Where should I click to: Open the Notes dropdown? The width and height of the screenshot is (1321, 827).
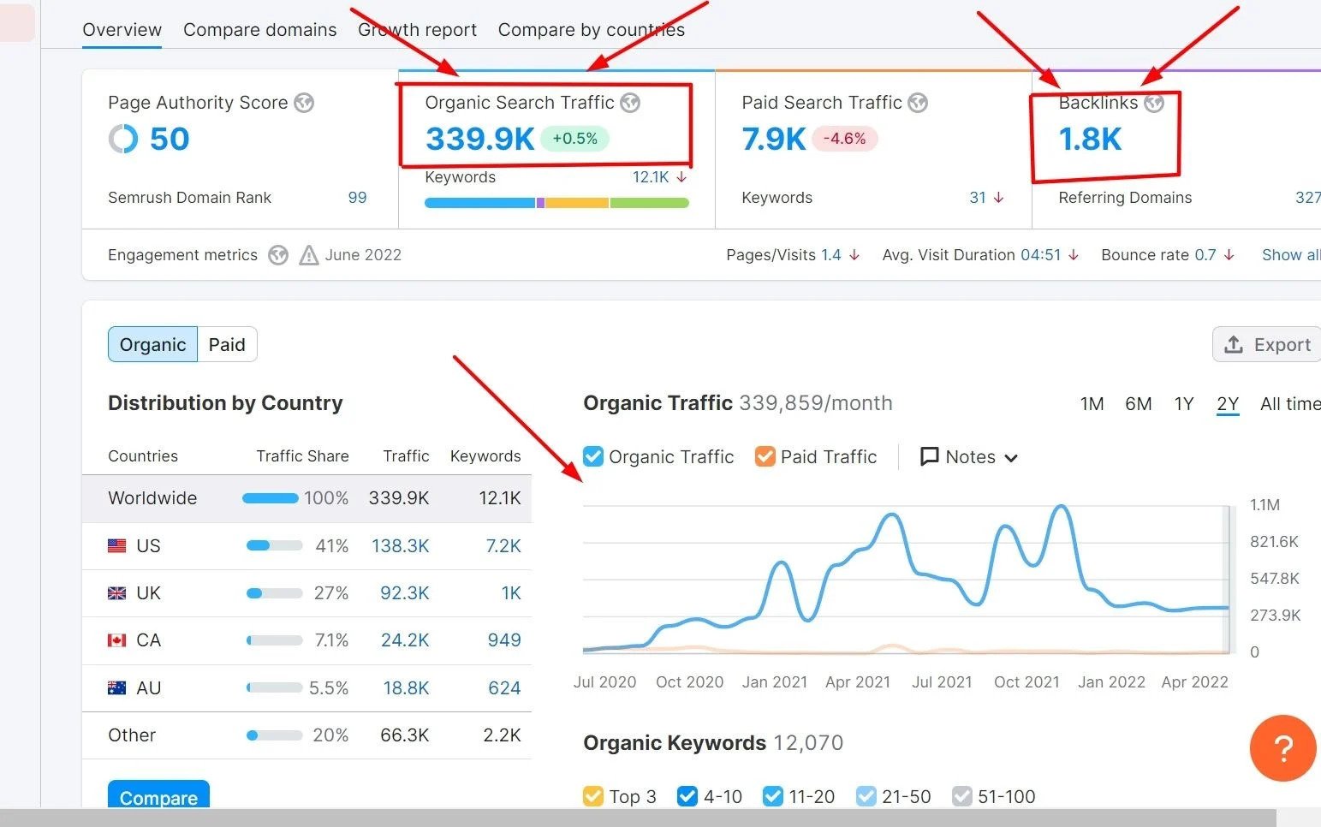(968, 457)
